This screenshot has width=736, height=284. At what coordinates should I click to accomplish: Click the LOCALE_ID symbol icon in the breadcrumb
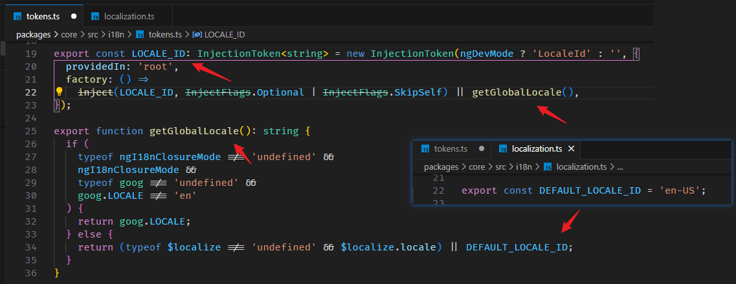tap(197, 34)
